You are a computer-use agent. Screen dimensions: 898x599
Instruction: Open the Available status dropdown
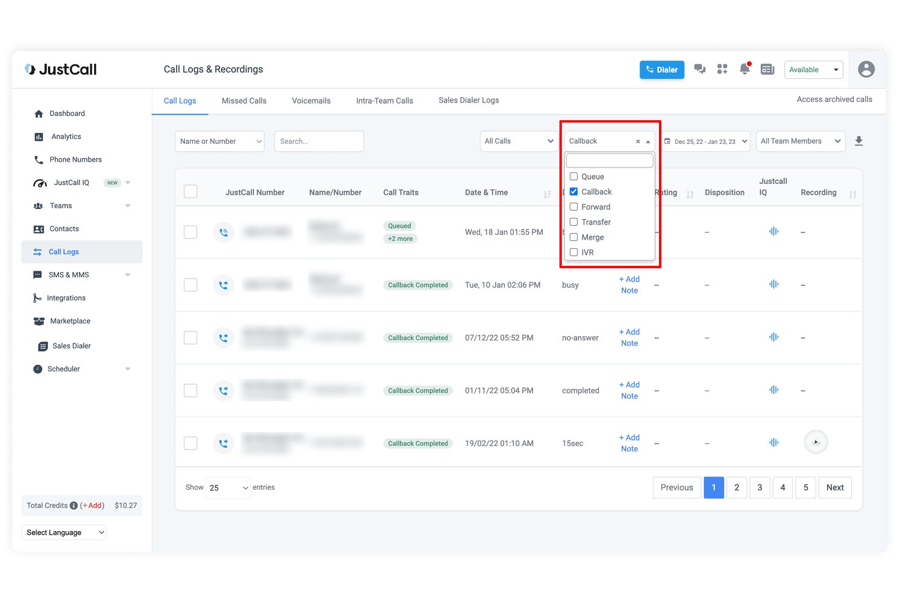tap(814, 70)
